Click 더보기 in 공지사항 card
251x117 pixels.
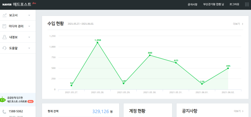pyautogui.click(x=239, y=111)
